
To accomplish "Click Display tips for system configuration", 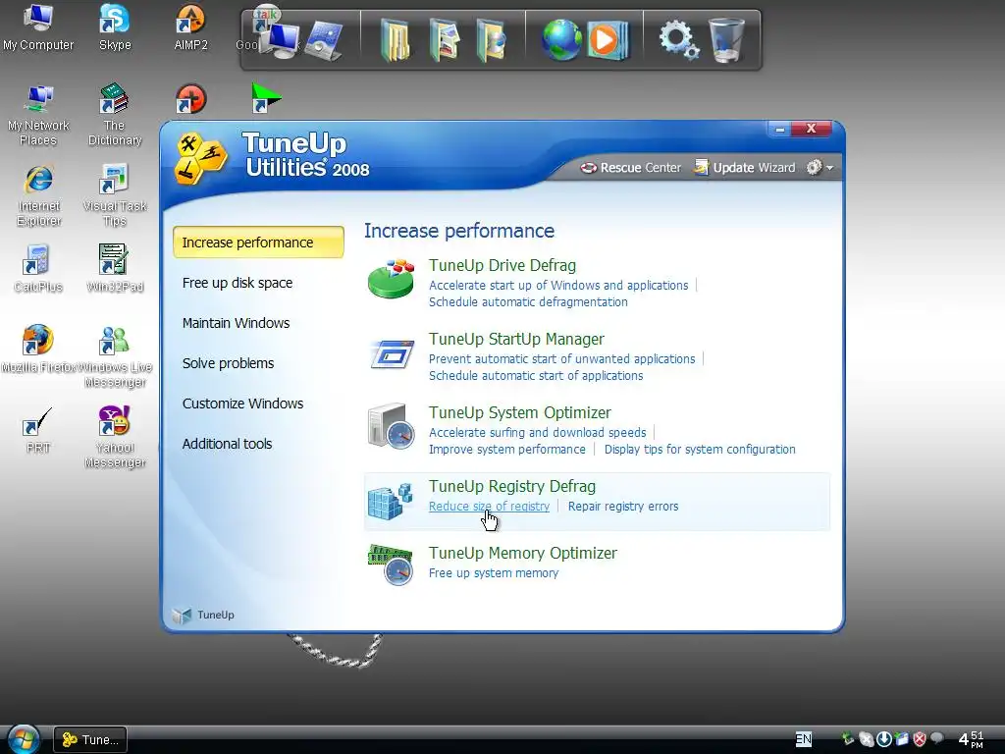I will click(700, 450).
